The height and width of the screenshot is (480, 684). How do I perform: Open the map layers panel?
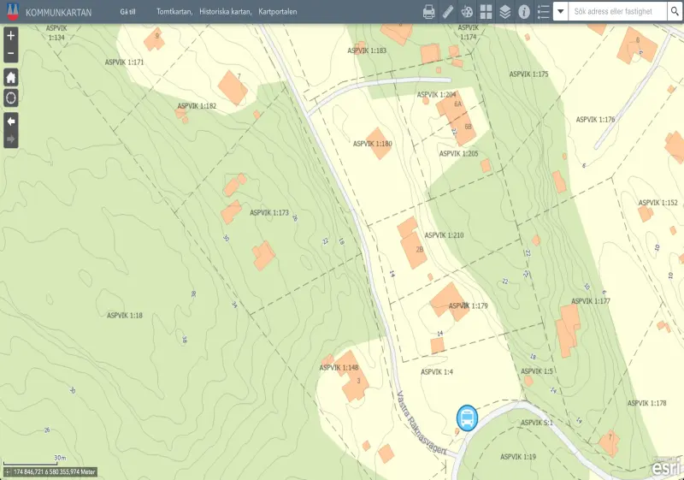click(x=504, y=12)
